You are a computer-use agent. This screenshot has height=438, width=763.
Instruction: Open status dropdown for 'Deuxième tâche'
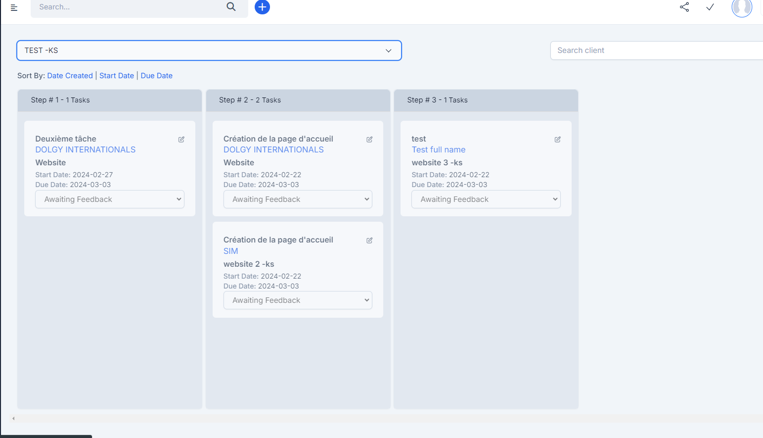109,199
